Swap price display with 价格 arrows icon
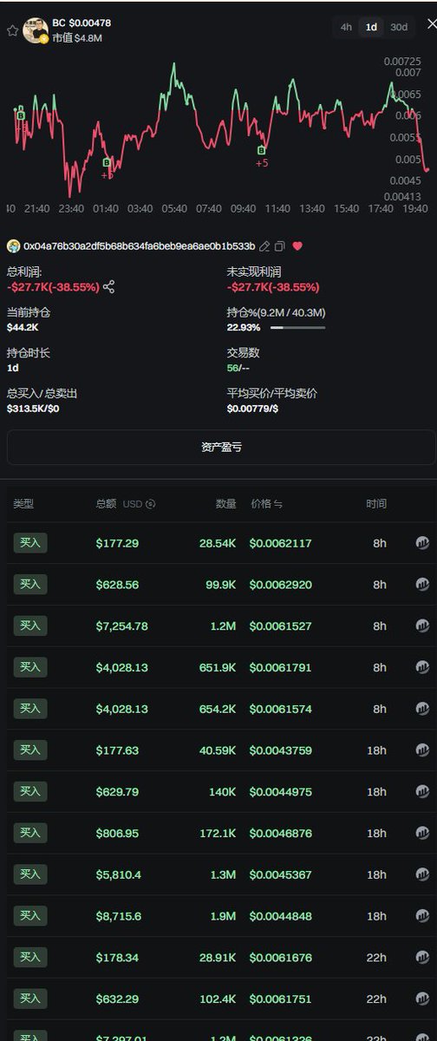Screen dimensions: 437x1041 [278, 504]
